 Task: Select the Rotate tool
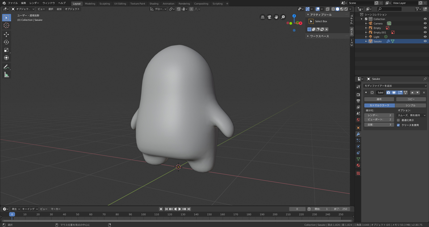pyautogui.click(x=7, y=42)
